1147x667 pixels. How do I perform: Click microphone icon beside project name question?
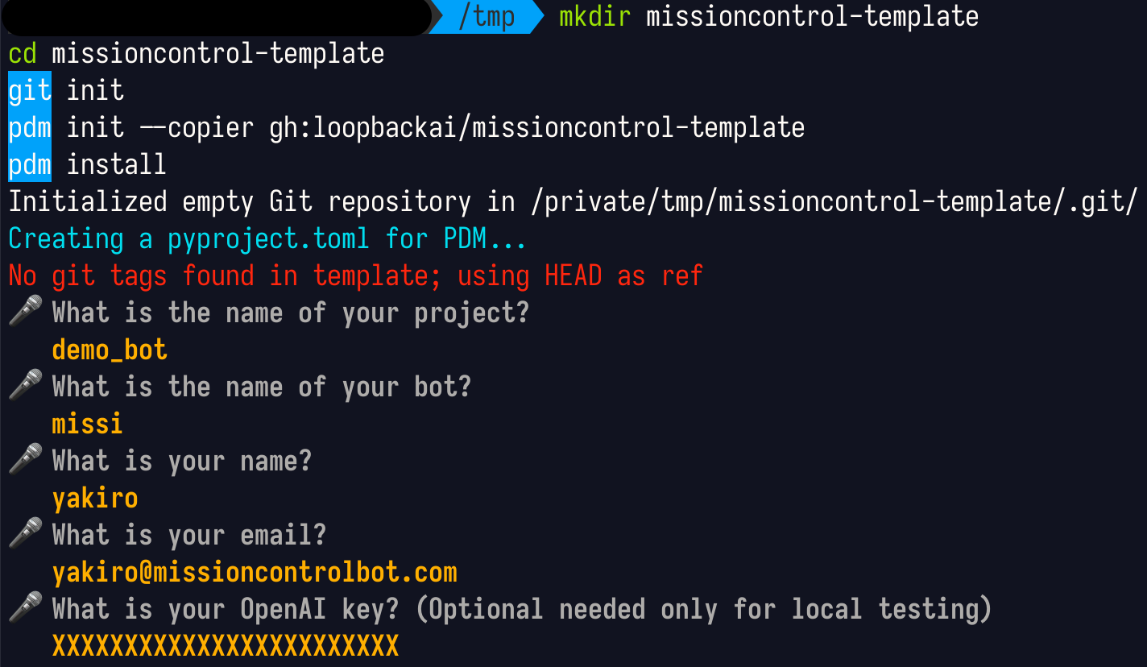pos(25,313)
